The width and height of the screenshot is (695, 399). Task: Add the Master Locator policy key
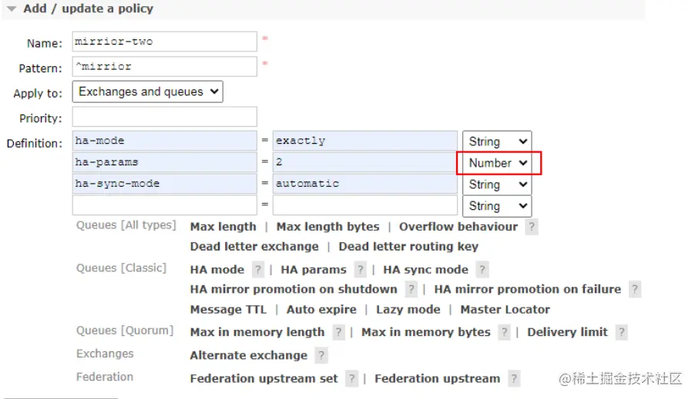point(505,310)
